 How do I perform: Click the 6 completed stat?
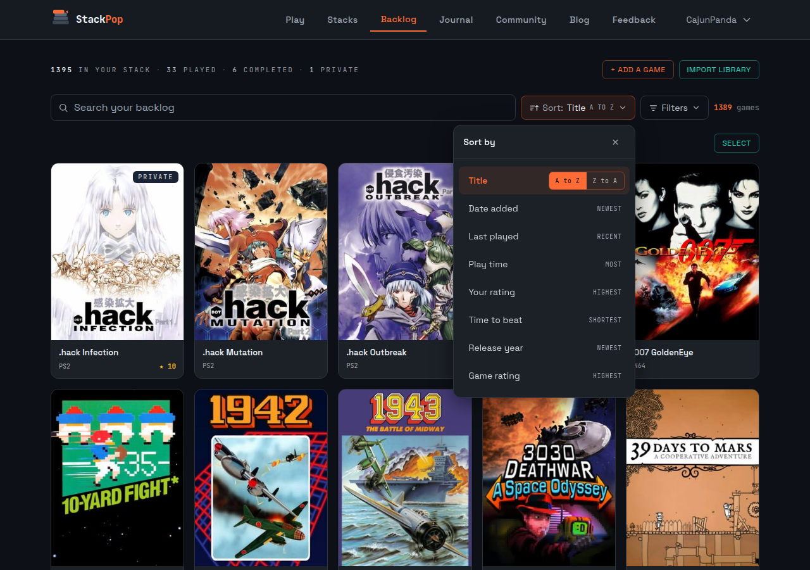click(263, 70)
